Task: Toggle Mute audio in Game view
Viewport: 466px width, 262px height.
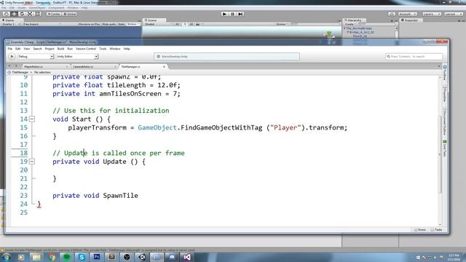Action: click(109, 24)
